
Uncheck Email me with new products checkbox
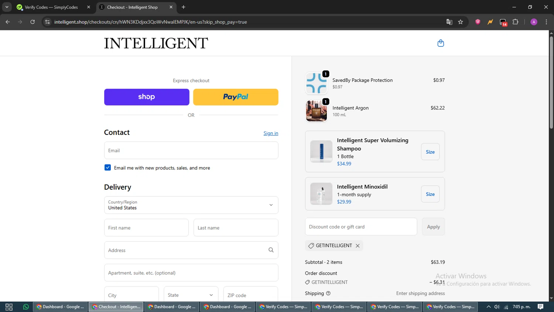coord(107,167)
